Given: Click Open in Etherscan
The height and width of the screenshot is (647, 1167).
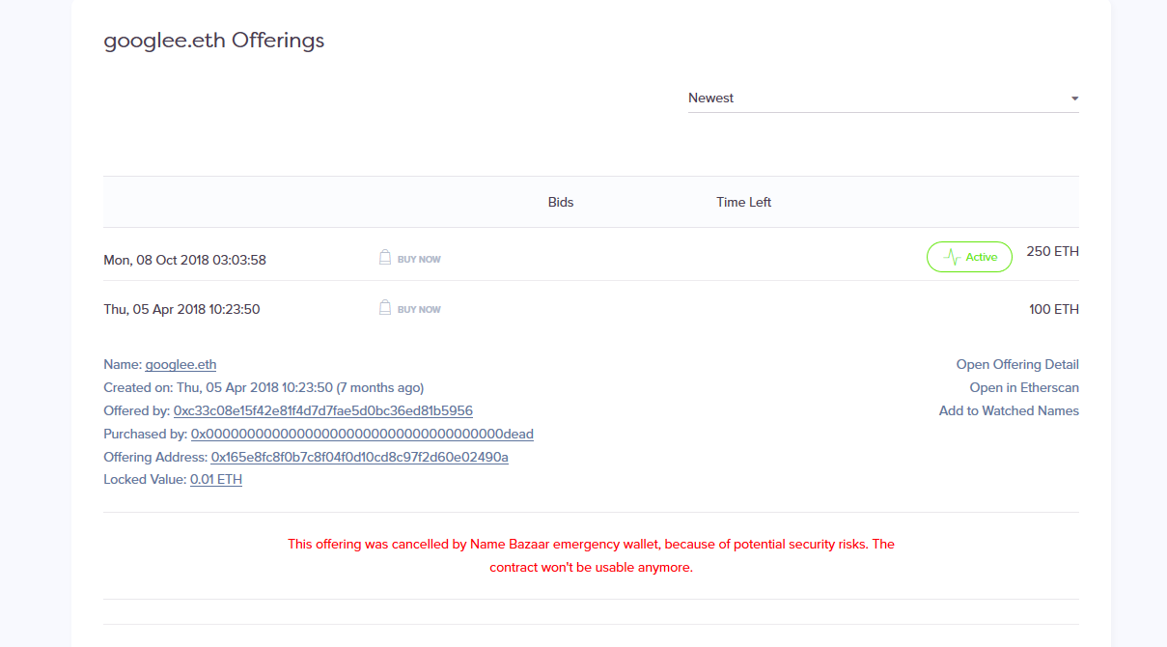Looking at the screenshot, I should click(x=1024, y=387).
